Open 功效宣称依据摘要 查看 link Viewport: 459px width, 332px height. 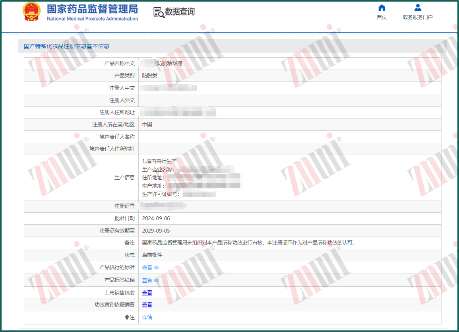147,305
